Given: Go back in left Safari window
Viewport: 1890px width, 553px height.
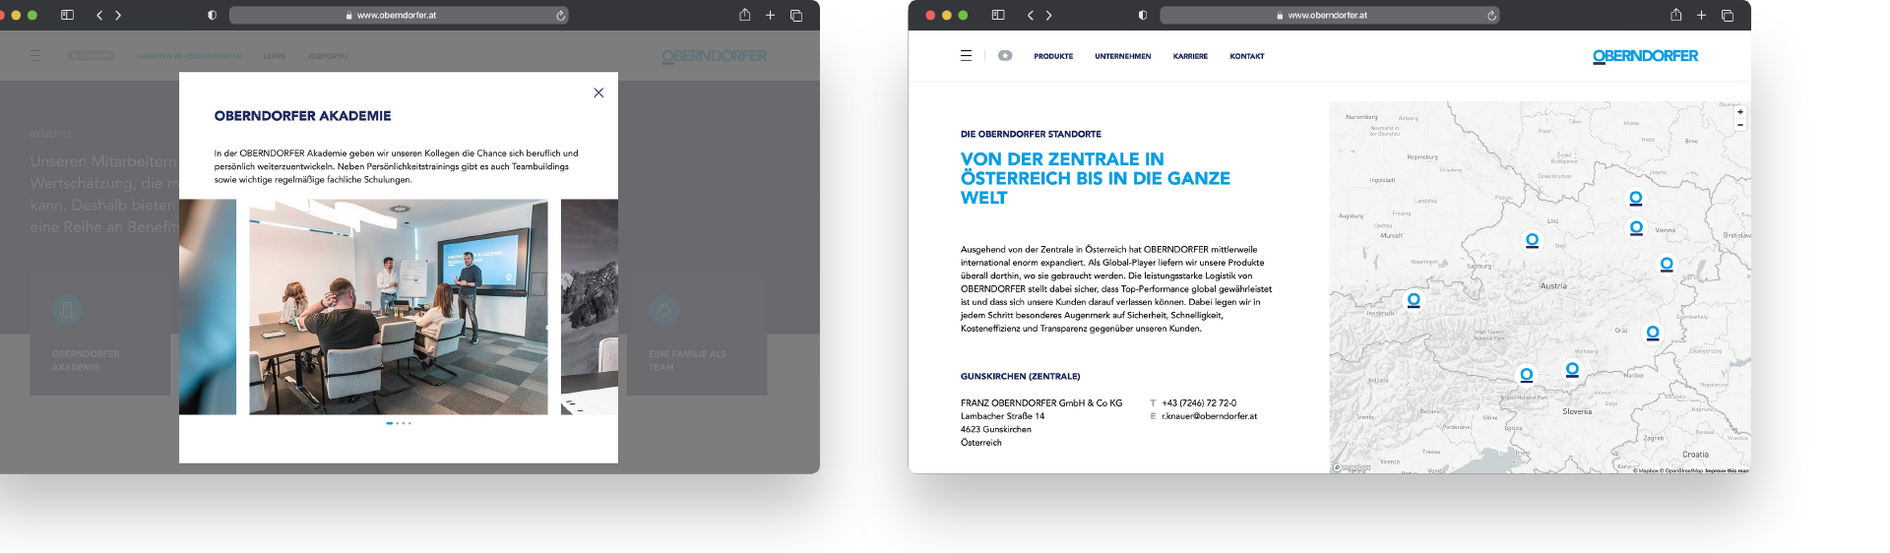Looking at the screenshot, I should [99, 15].
